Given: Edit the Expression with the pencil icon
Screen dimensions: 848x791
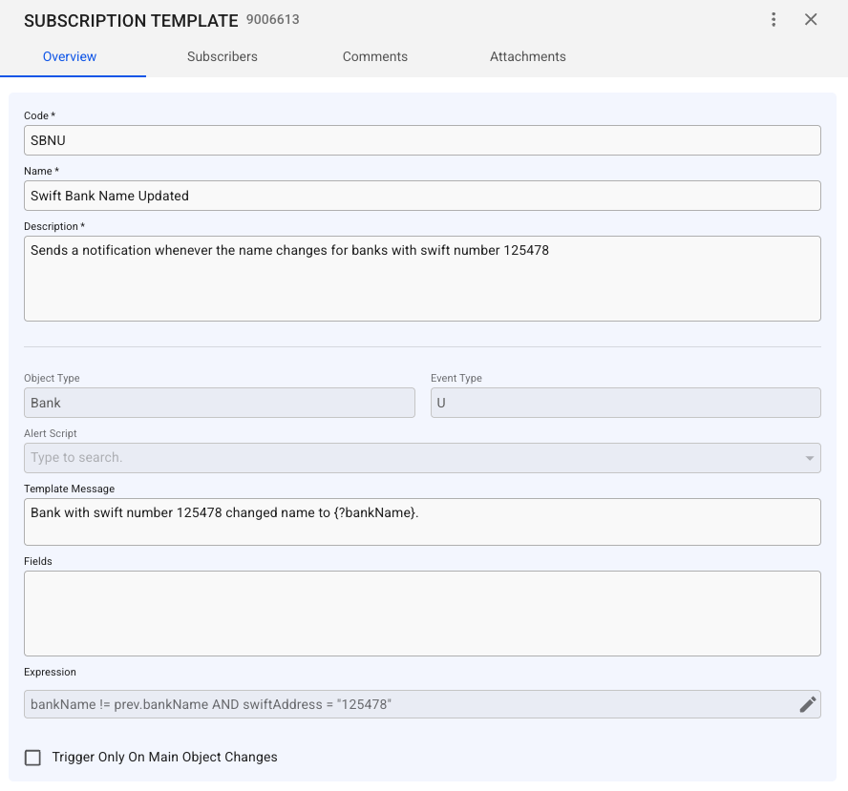Looking at the screenshot, I should (x=808, y=704).
